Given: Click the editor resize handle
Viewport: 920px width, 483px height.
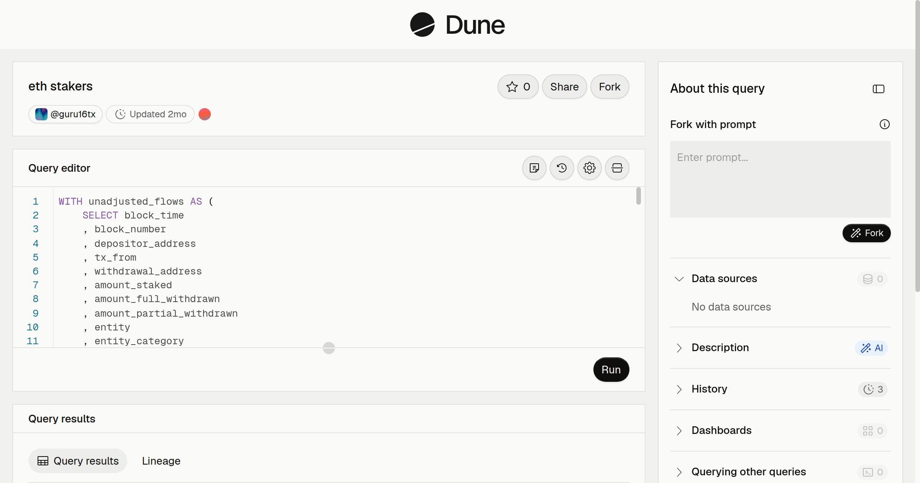Looking at the screenshot, I should click(329, 348).
